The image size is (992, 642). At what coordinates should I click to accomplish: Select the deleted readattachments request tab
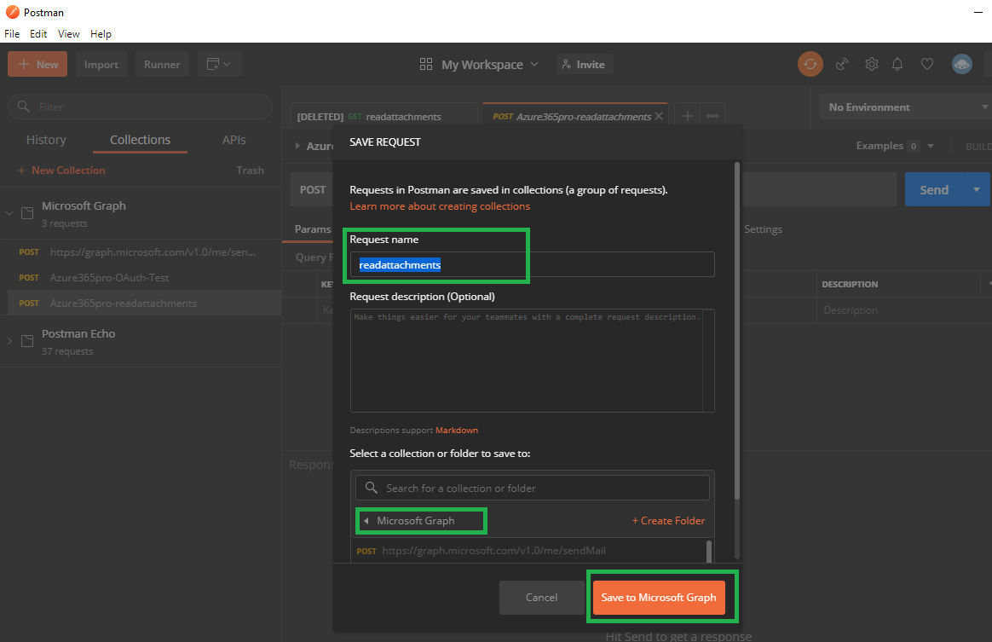coord(384,117)
